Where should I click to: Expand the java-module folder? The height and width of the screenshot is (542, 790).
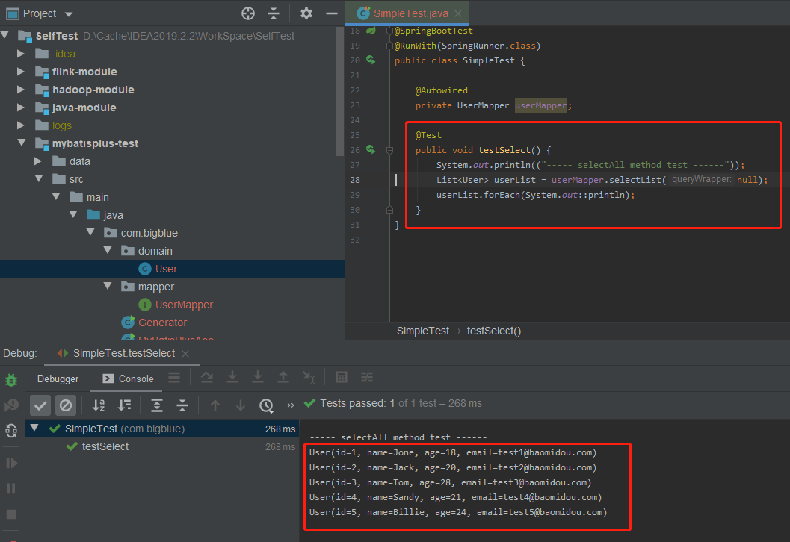(21, 108)
